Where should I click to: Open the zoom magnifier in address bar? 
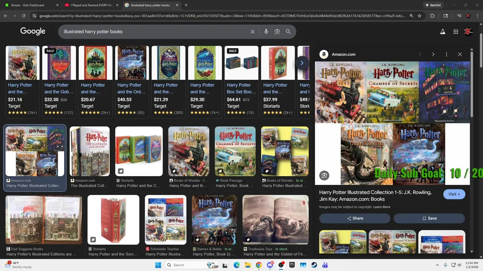411,16
